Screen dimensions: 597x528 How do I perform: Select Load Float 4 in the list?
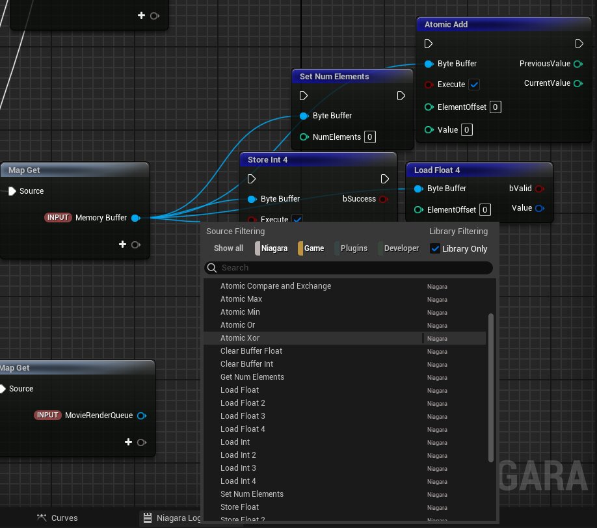tap(345, 429)
